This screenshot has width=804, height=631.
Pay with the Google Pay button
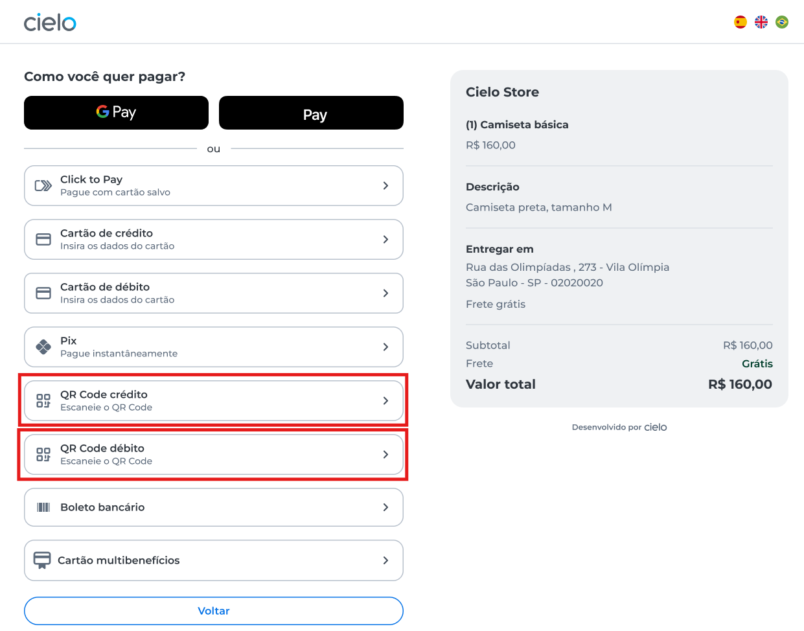pos(116,113)
